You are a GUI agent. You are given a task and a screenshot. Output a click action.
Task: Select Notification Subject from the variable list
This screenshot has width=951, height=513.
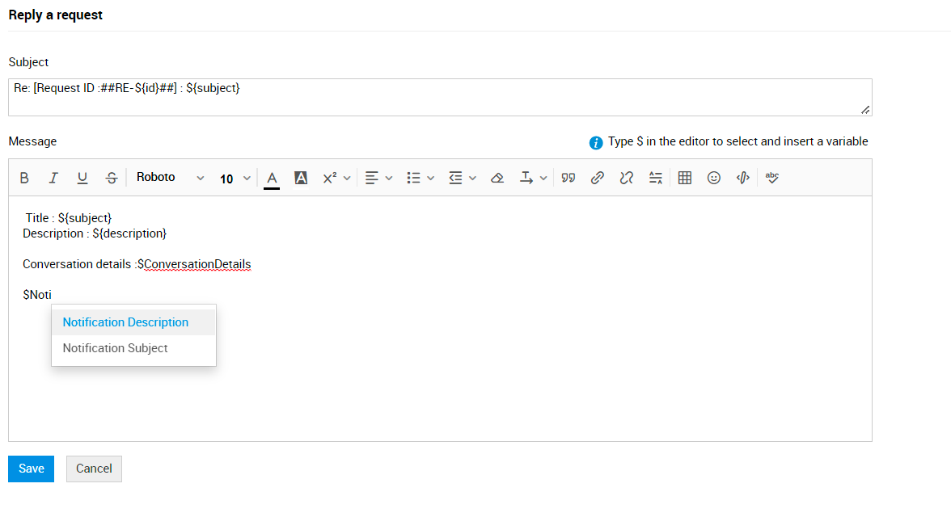(133, 348)
